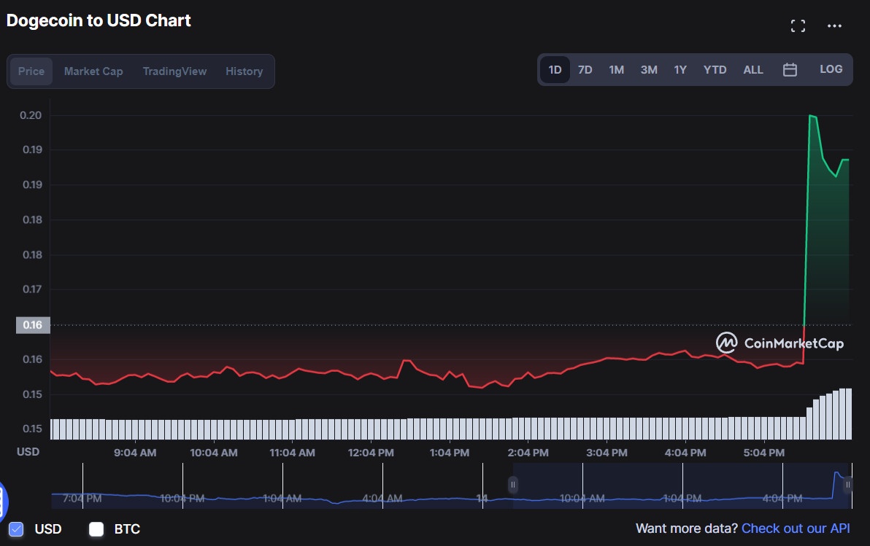Select the YTD time range

click(715, 69)
